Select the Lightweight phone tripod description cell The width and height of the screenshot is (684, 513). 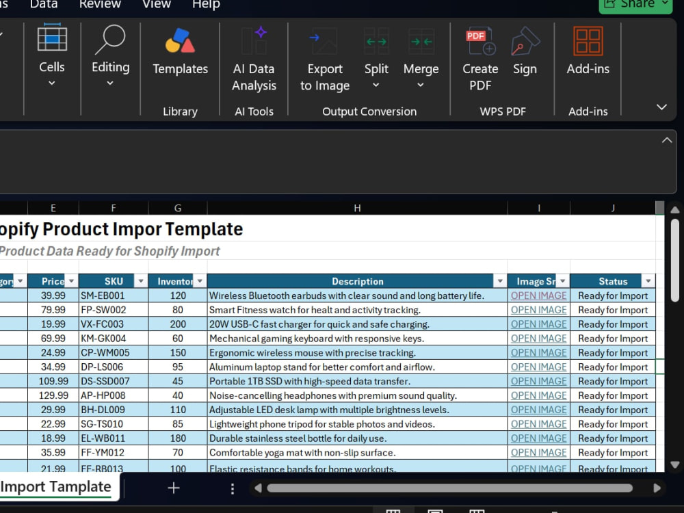357,424
